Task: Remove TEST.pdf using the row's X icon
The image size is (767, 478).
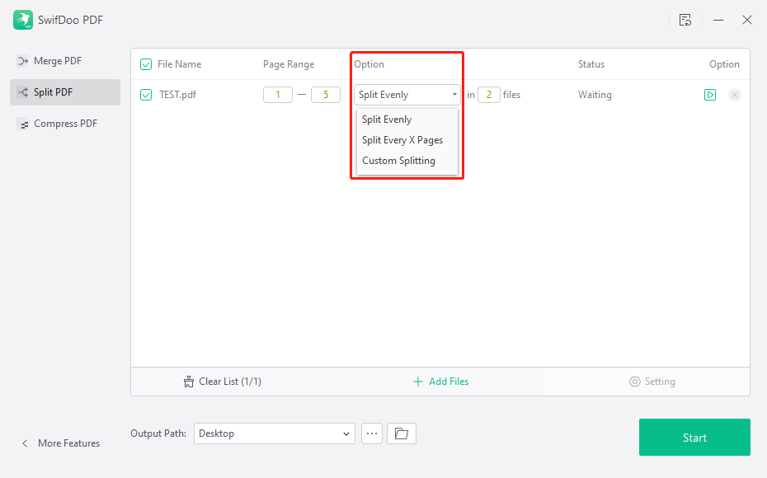Action: tap(735, 94)
